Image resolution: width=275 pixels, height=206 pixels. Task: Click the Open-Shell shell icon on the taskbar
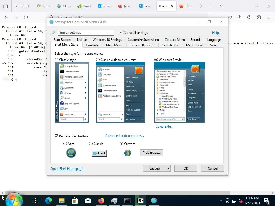tap(154, 201)
